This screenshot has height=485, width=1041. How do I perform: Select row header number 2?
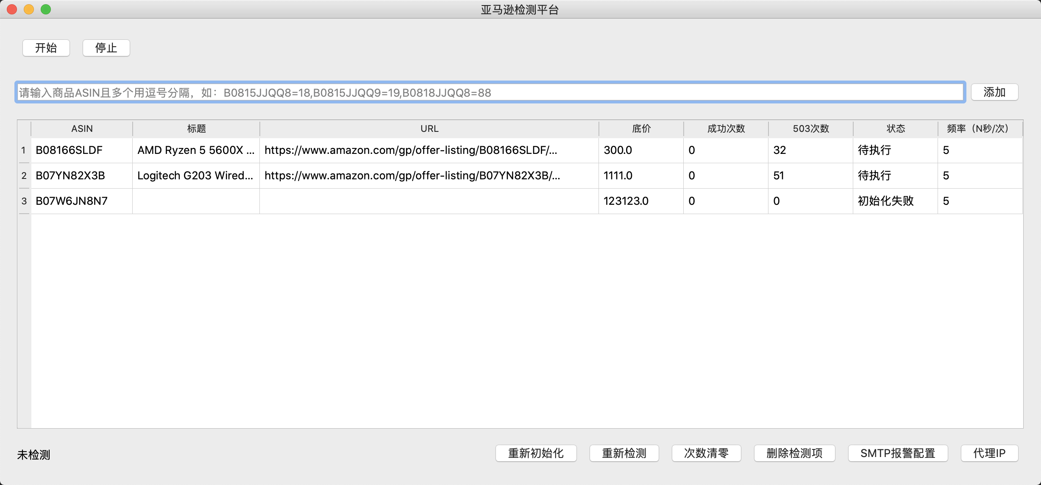(24, 176)
